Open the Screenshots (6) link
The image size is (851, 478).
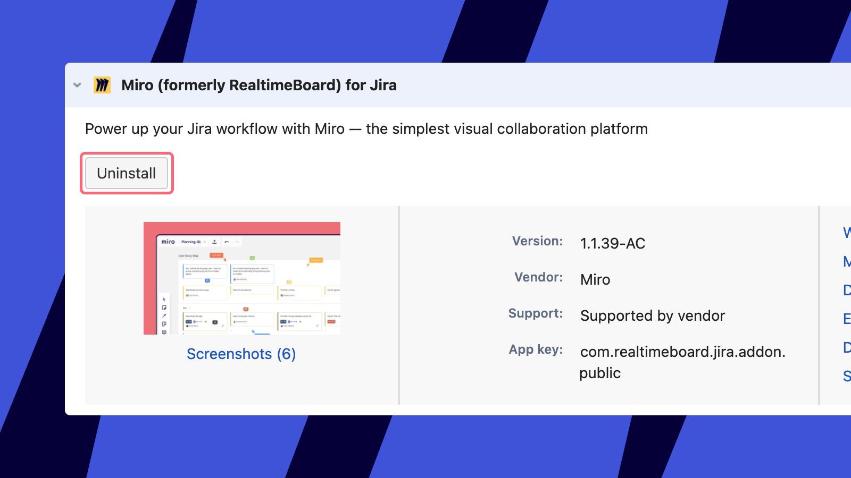241,354
